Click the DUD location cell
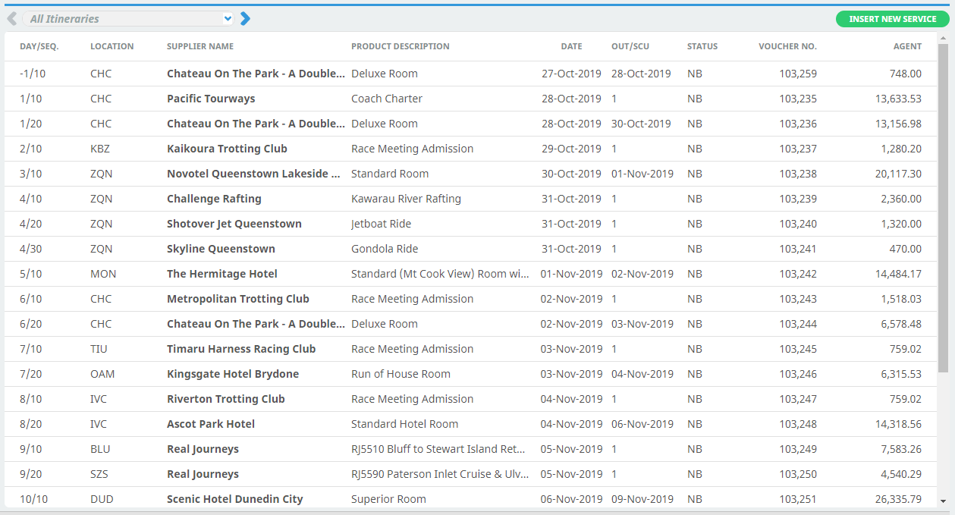 pos(102,499)
